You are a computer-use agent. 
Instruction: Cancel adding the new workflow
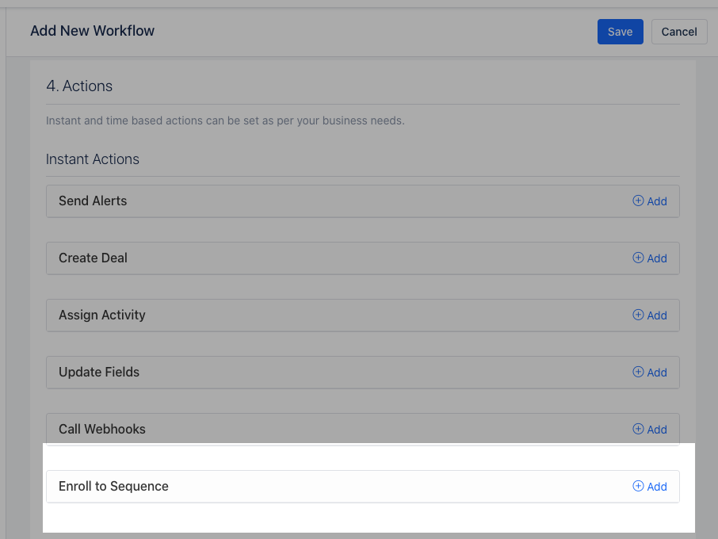point(679,32)
